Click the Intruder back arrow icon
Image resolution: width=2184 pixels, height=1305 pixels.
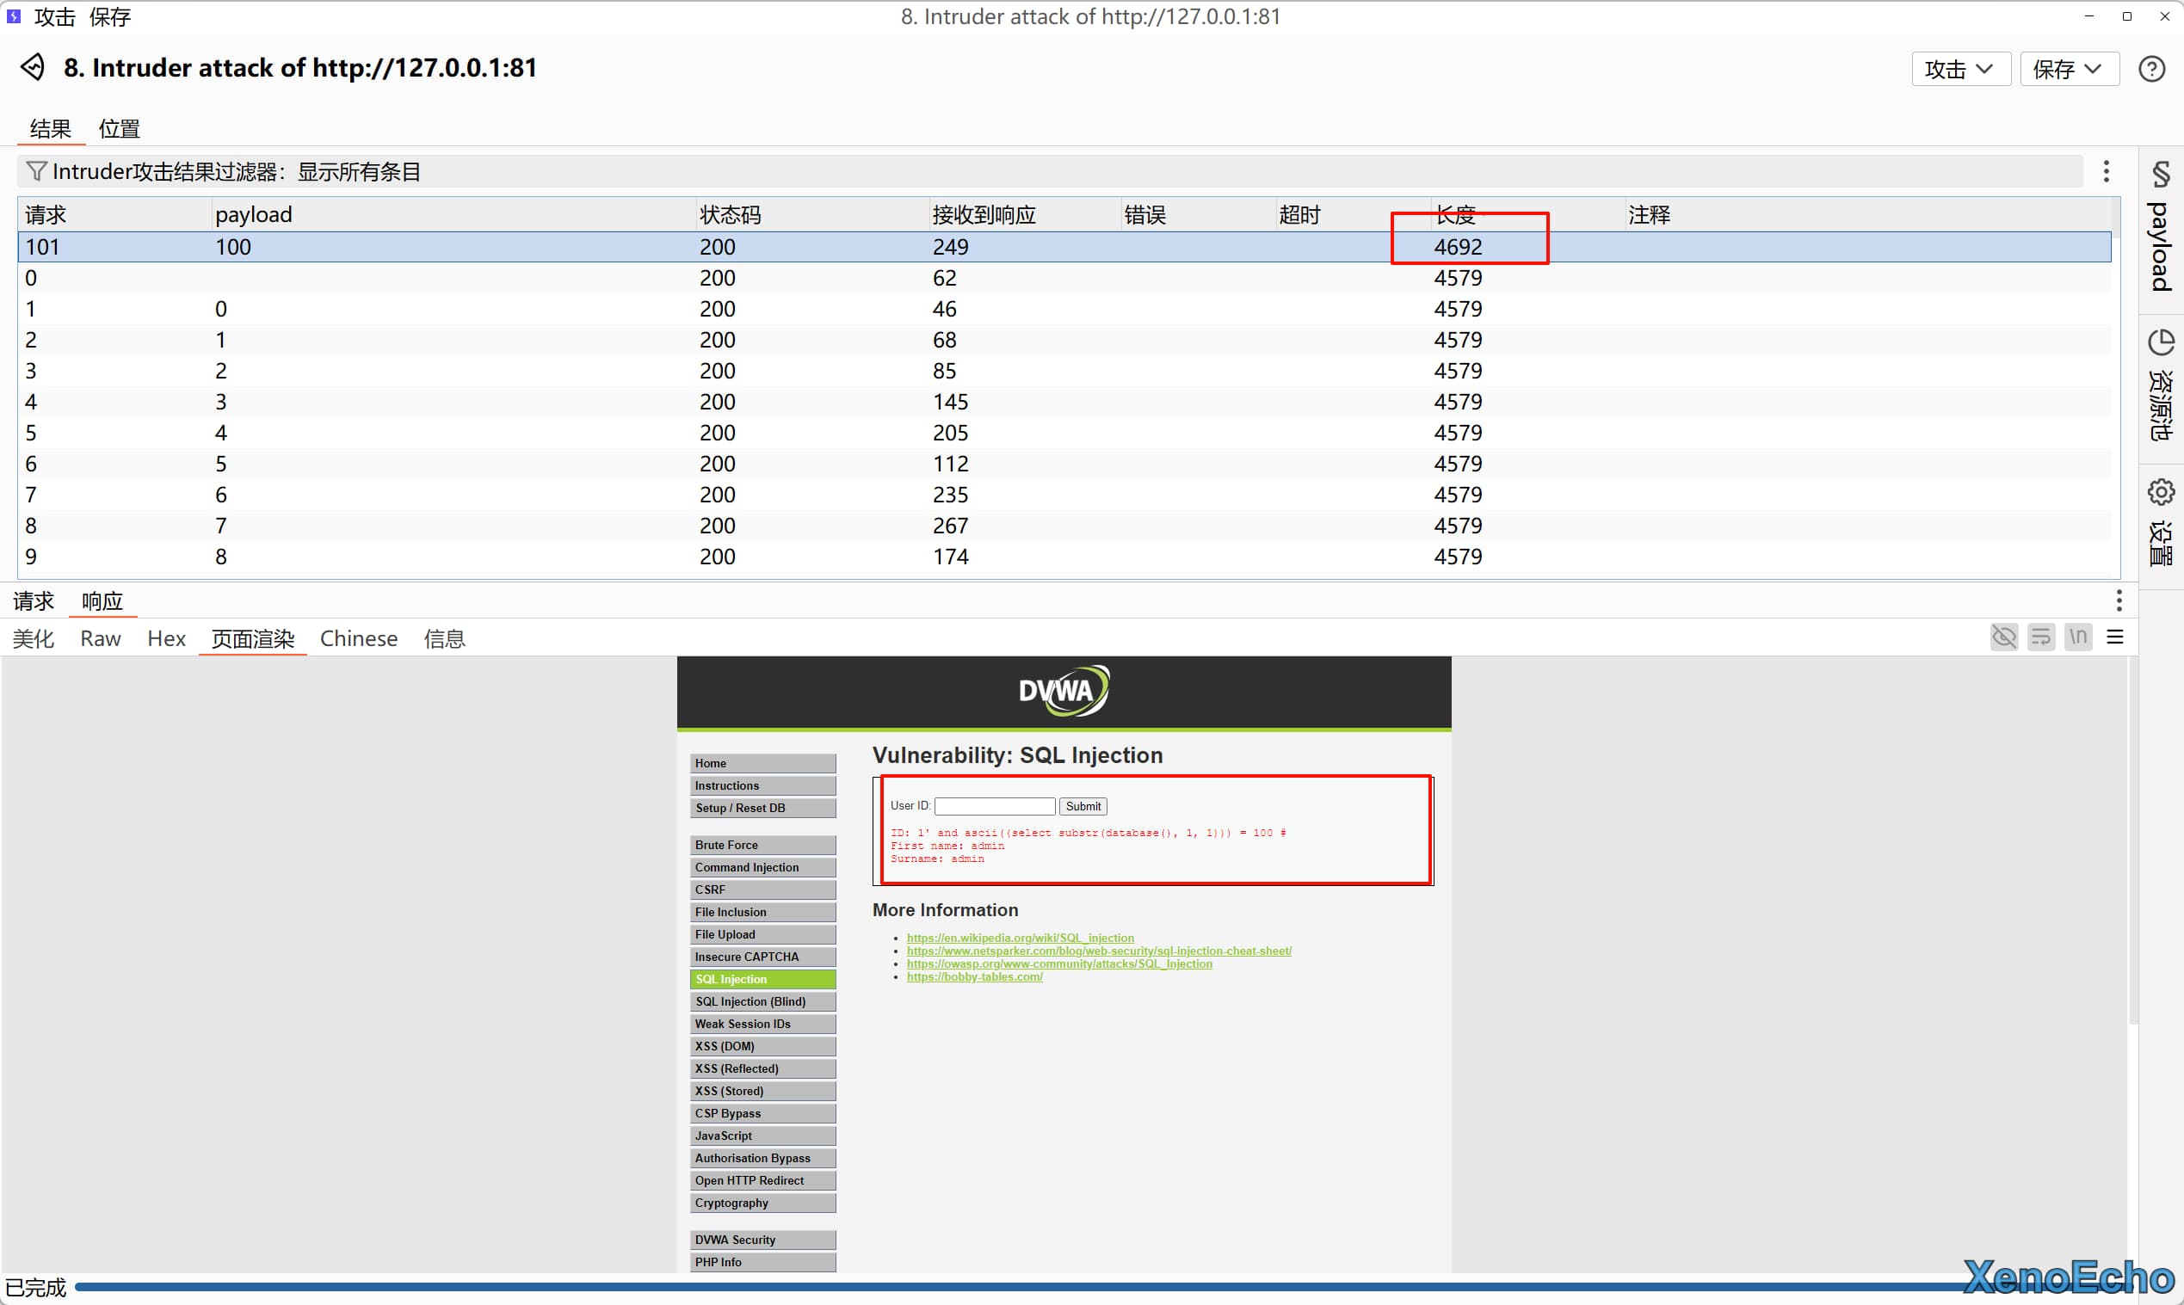pos(34,68)
